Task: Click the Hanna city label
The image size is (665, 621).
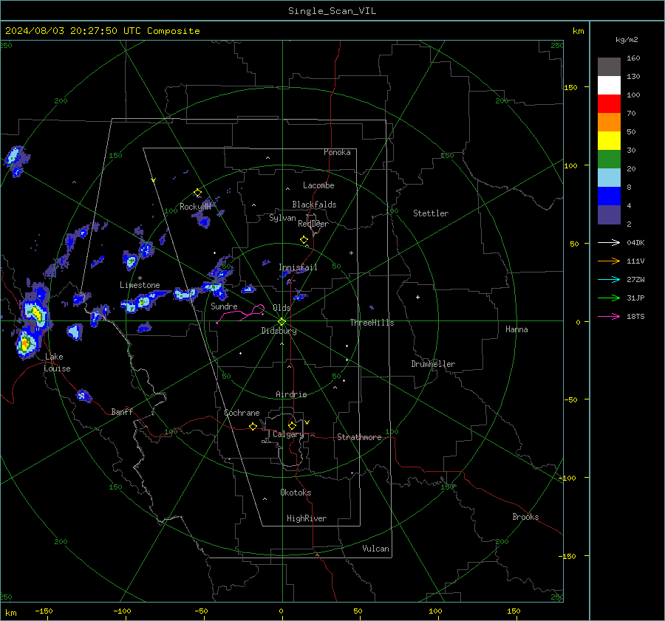Action: point(516,329)
